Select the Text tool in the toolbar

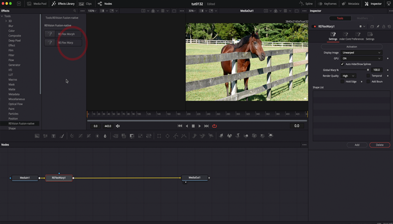pos(53,136)
